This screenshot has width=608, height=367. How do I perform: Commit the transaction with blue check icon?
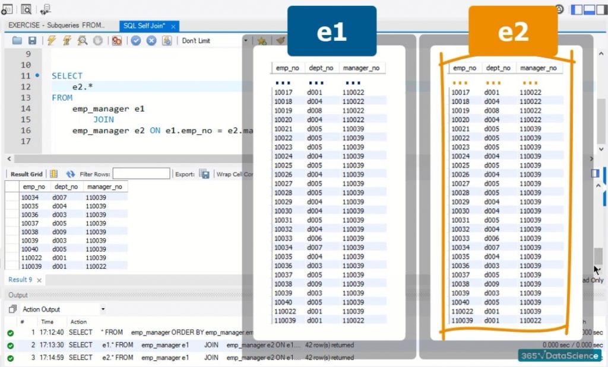135,40
